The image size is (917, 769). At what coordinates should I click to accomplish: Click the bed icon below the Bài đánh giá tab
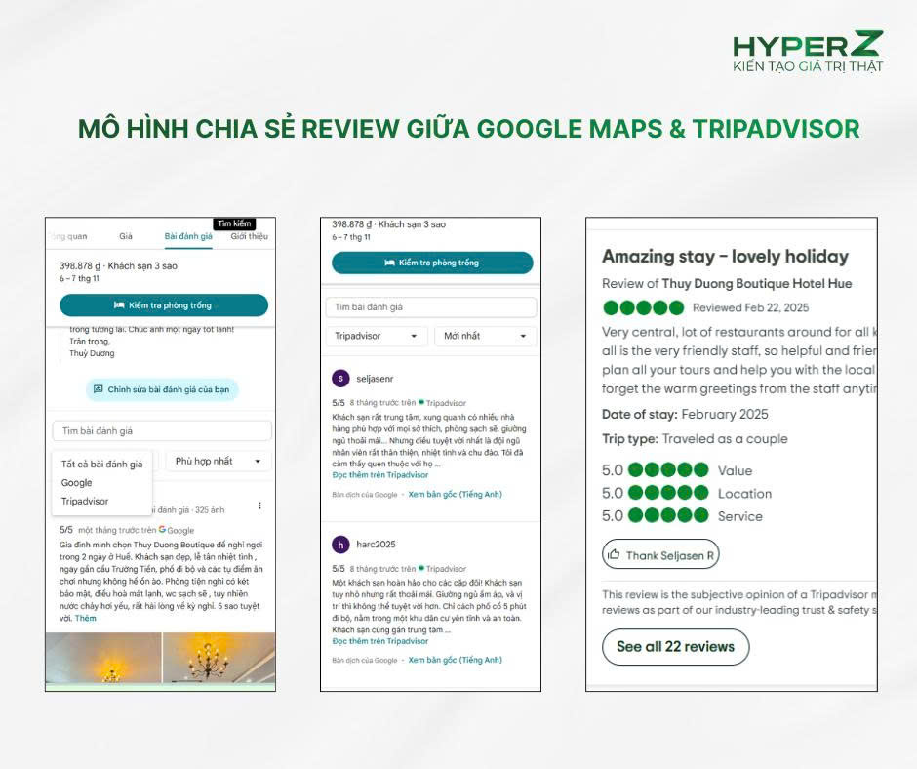click(120, 305)
